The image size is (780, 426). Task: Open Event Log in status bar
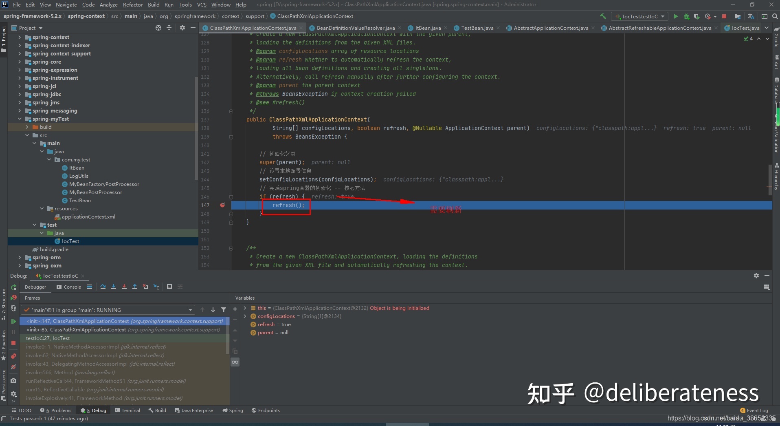point(754,411)
